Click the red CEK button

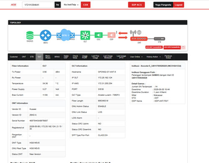point(86,5)
